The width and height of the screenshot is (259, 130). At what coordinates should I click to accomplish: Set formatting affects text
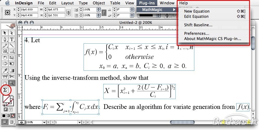point(10,109)
